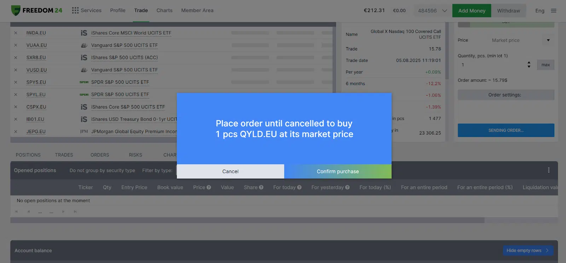Image resolution: width=566 pixels, height=263 pixels.
Task: Open the Services menu
Action: [91, 11]
